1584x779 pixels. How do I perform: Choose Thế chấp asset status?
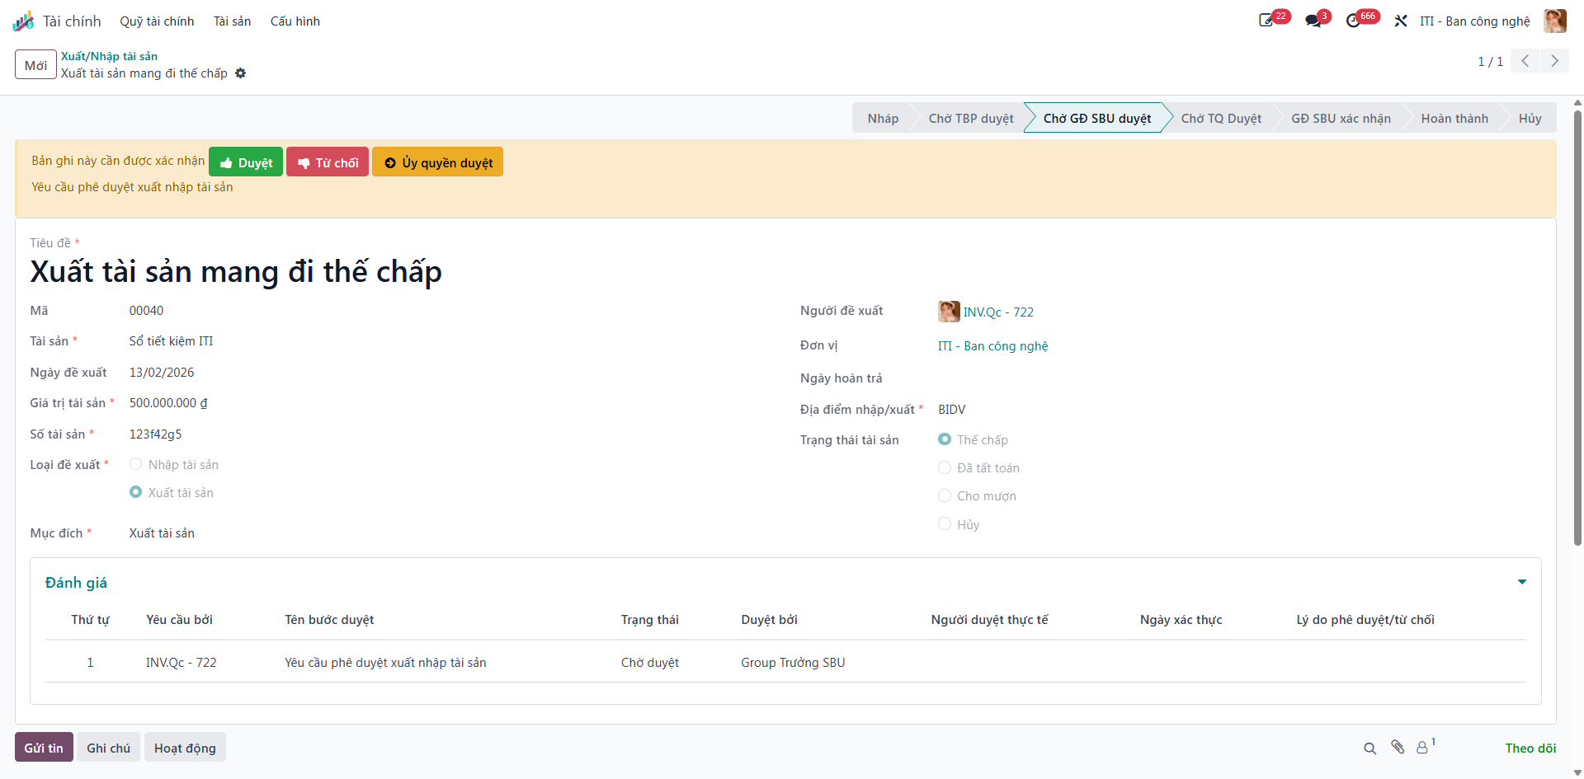tap(945, 439)
